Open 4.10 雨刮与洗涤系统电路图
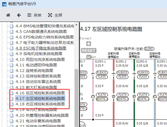This screenshot has width=167, height=127. [40, 59]
